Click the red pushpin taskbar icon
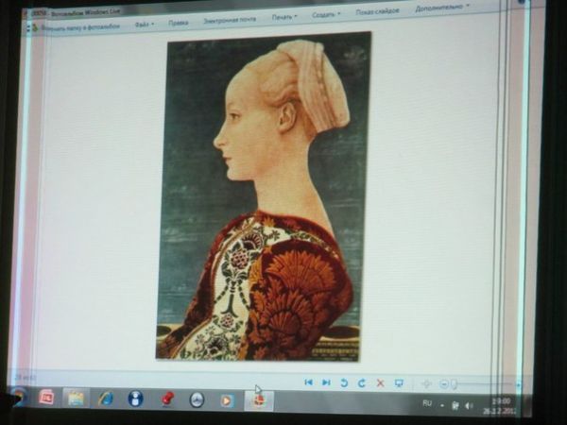The image size is (567, 425). pyautogui.click(x=167, y=399)
